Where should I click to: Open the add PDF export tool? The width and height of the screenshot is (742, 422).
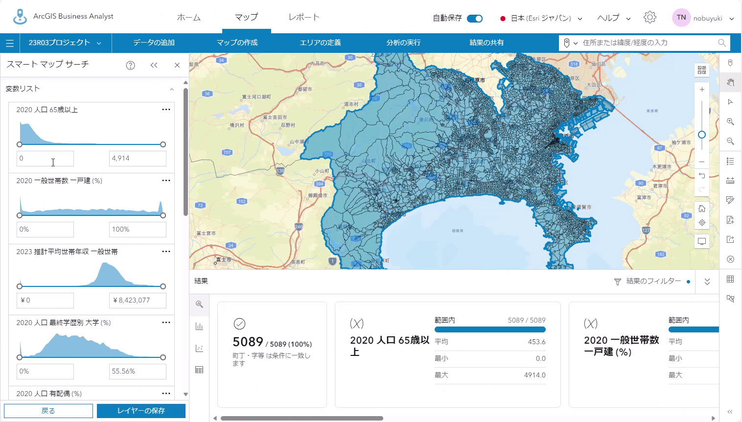[x=730, y=220]
